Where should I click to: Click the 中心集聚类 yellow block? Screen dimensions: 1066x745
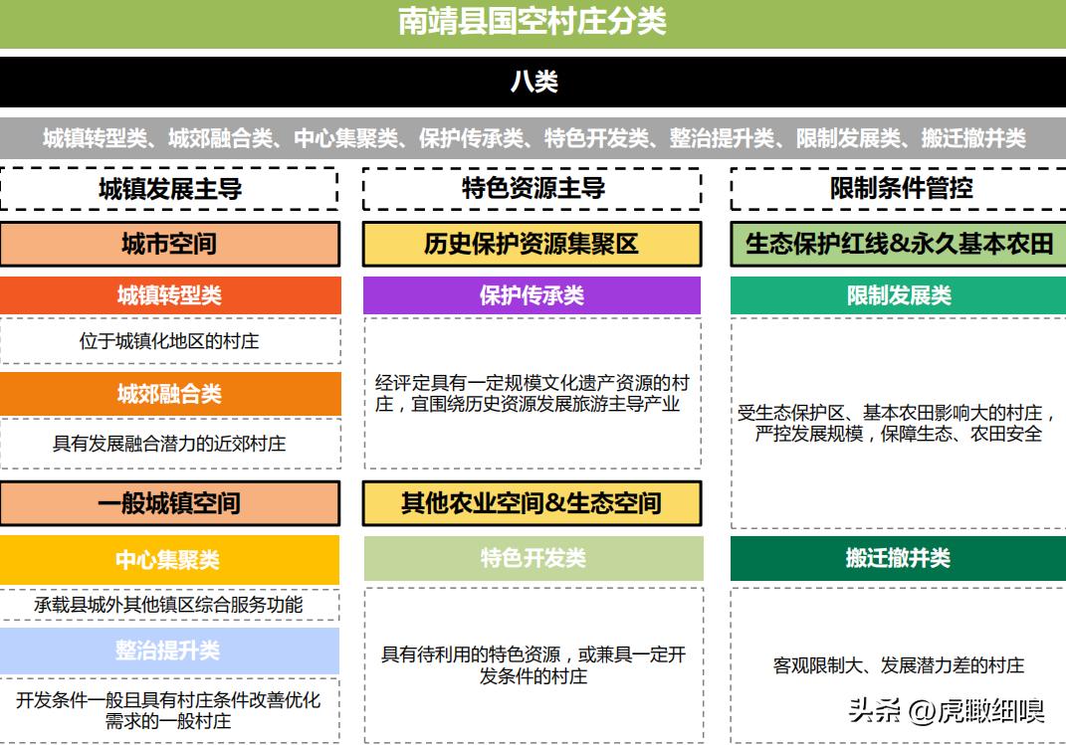click(169, 560)
